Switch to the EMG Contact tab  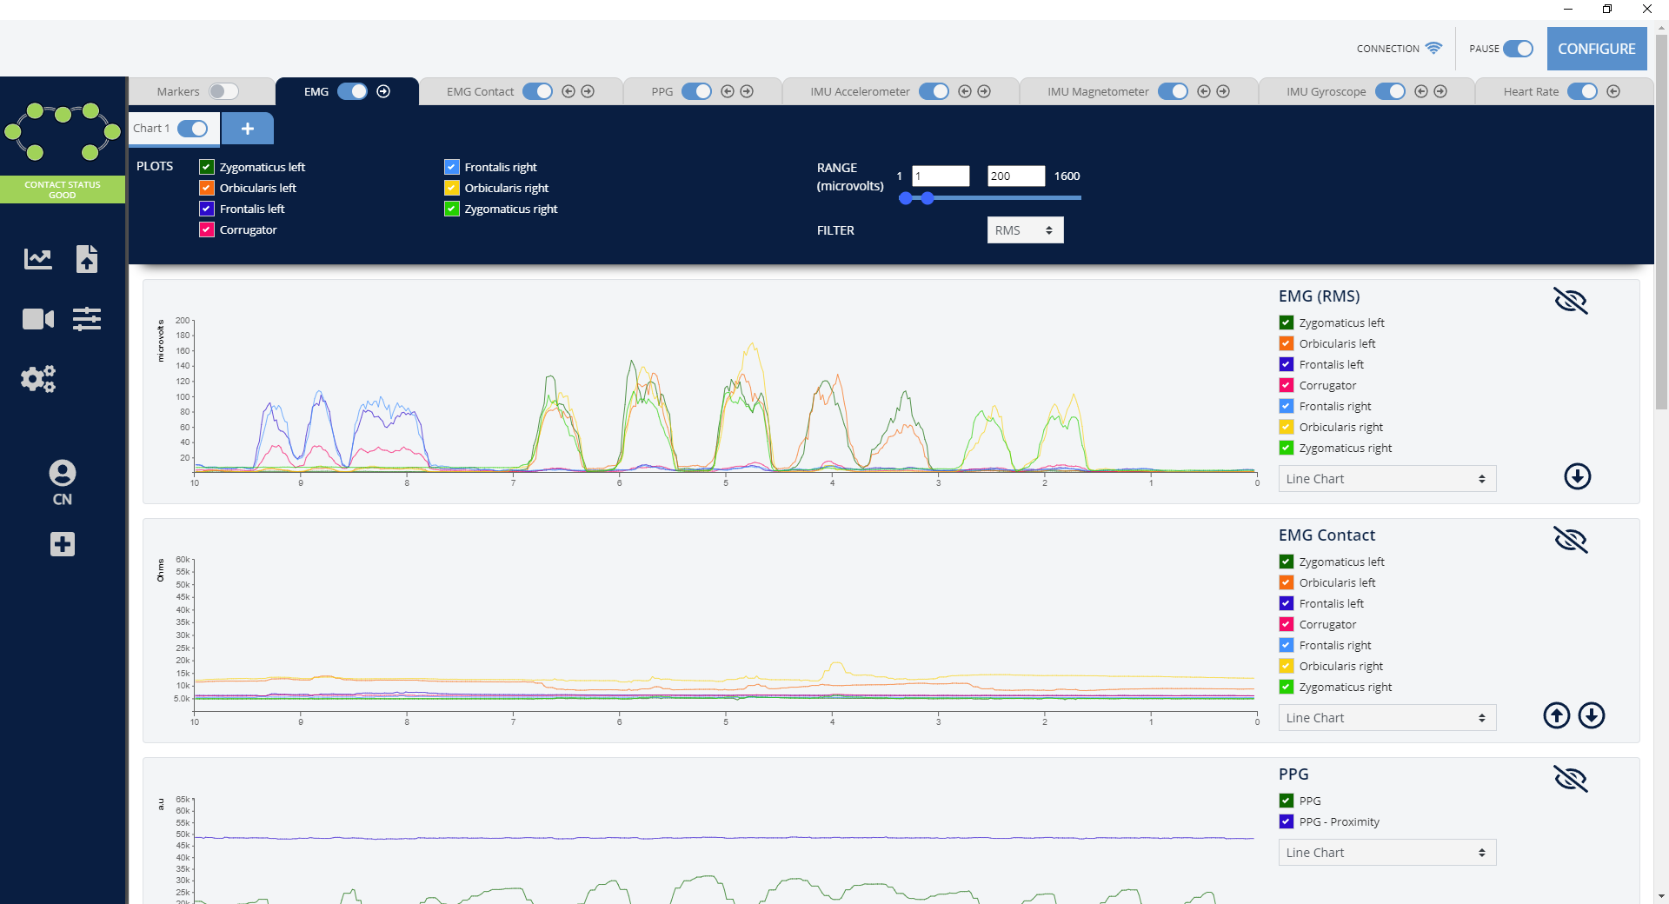click(480, 91)
